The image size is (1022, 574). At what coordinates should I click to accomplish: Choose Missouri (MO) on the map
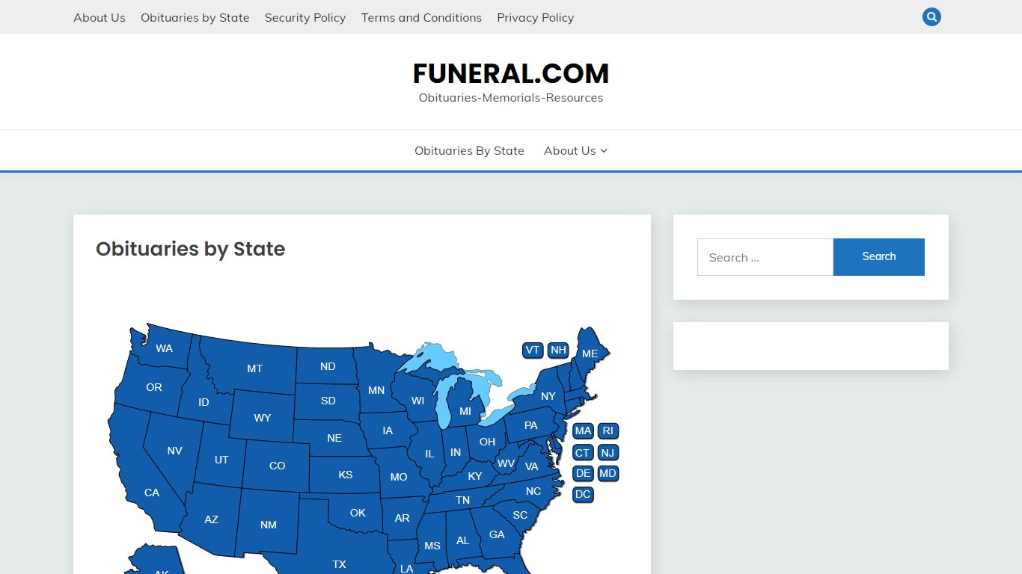(399, 477)
